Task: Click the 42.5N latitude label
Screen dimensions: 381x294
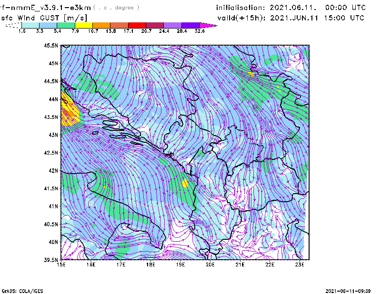Action: pyautogui.click(x=51, y=153)
